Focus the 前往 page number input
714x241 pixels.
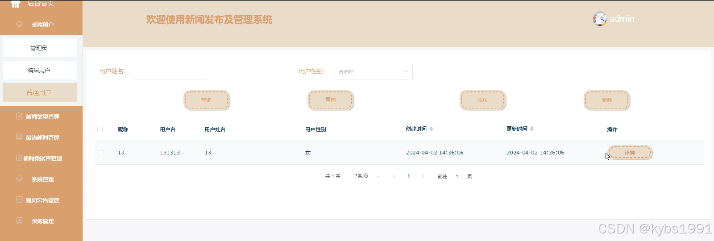pyautogui.click(x=457, y=176)
